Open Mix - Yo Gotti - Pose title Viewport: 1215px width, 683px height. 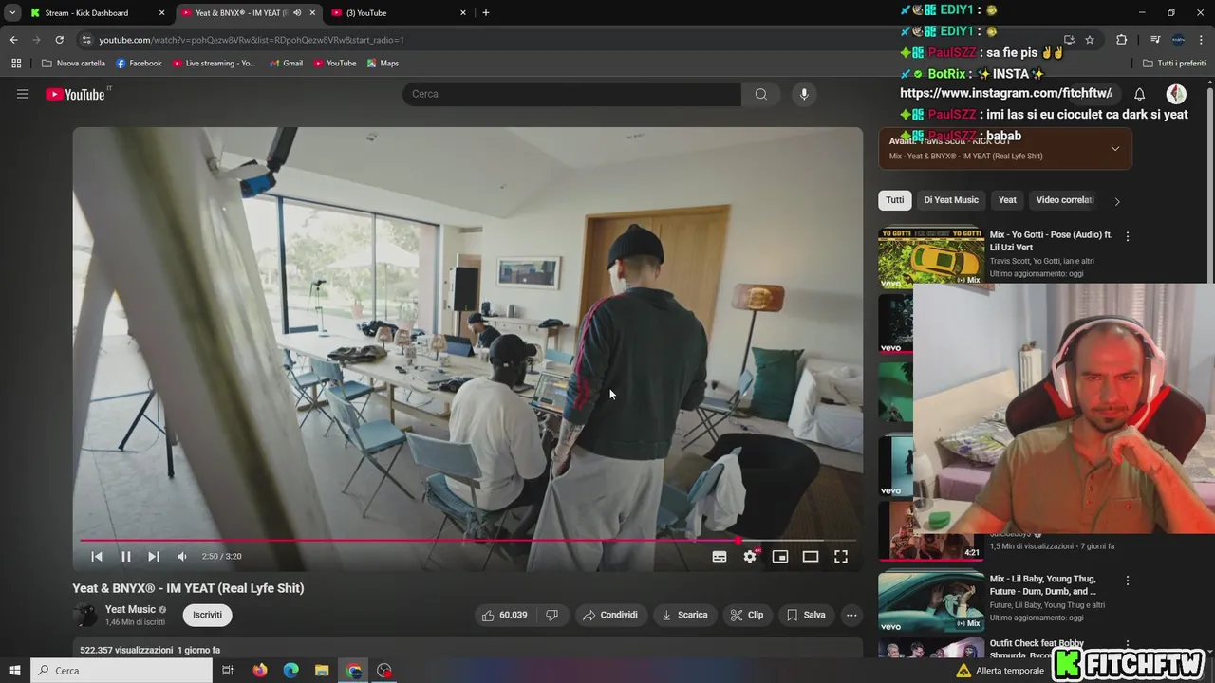click(1051, 241)
